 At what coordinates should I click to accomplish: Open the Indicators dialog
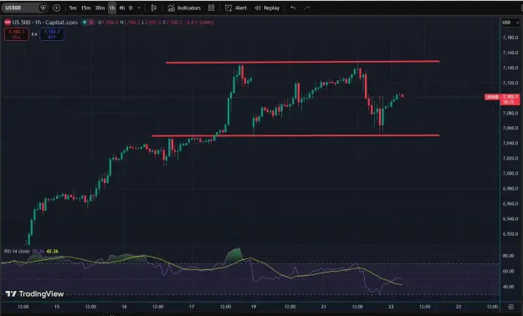click(x=184, y=8)
